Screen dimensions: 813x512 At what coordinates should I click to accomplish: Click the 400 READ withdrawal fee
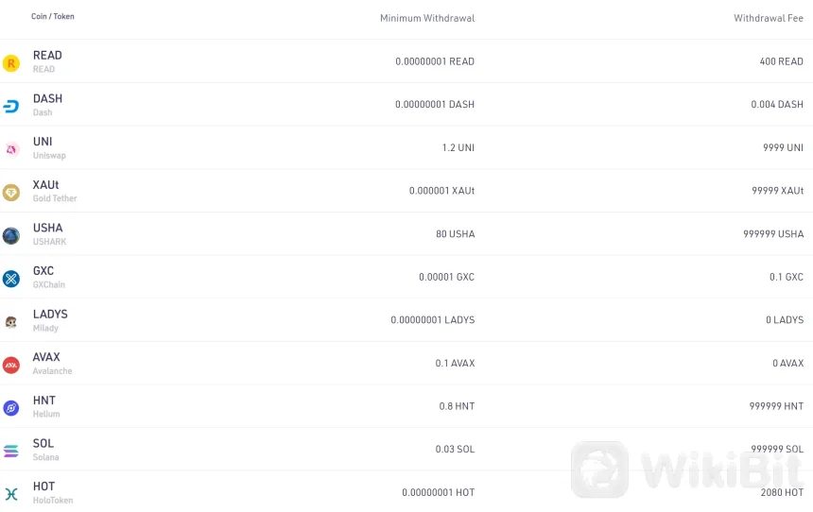781,61
